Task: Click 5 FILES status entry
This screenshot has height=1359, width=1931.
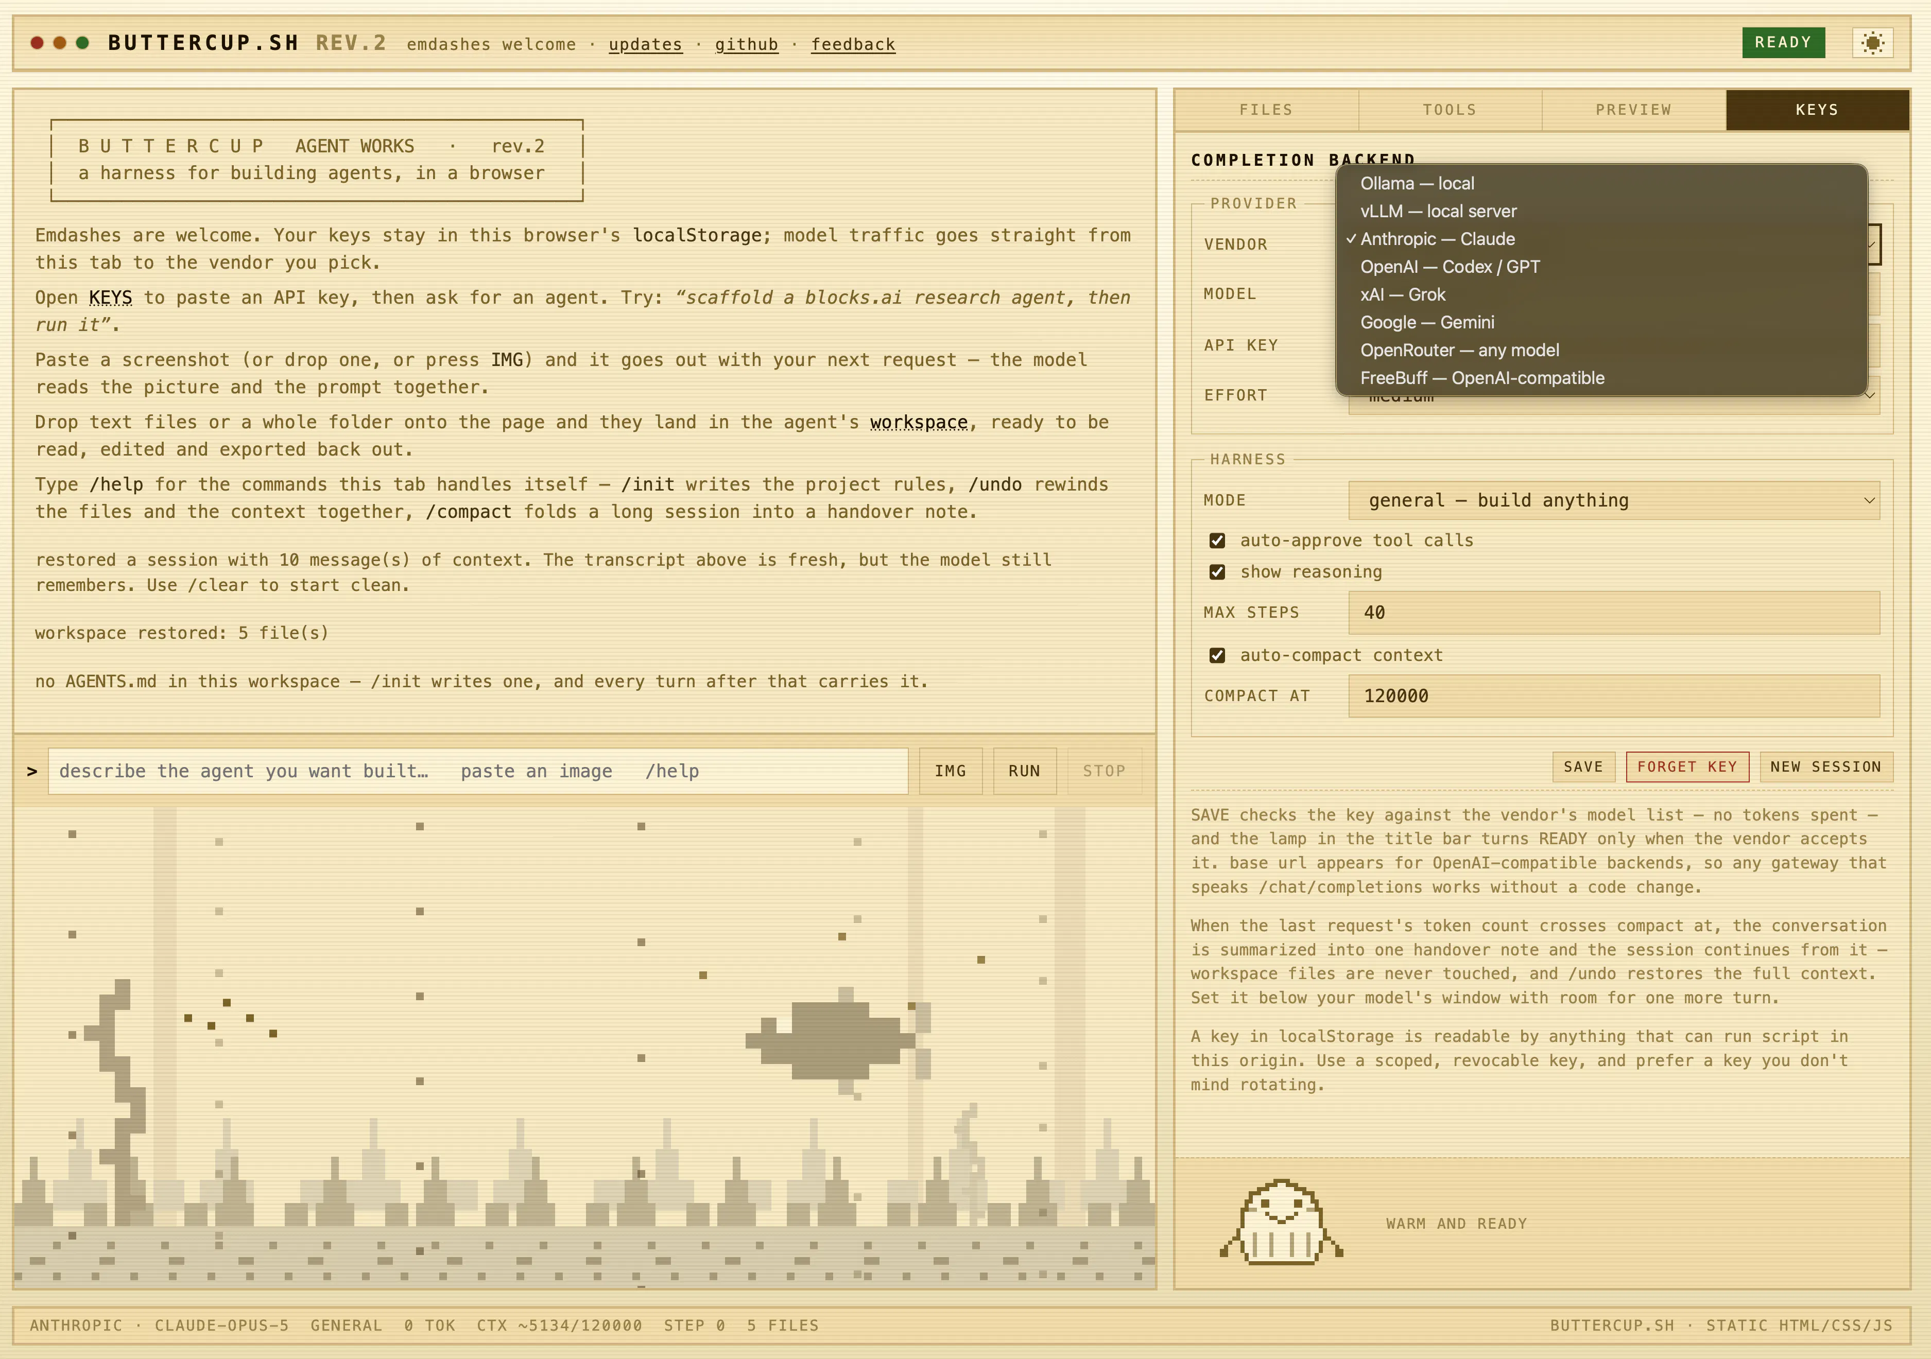Action: (783, 1326)
